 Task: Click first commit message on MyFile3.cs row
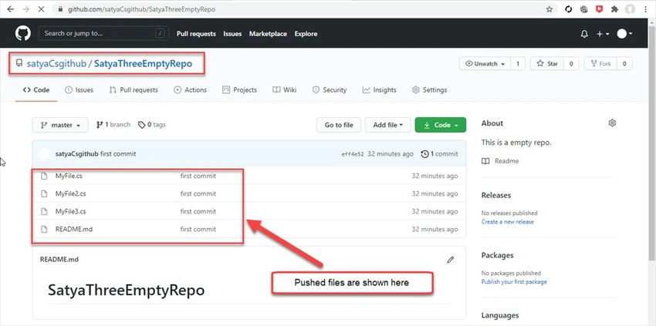pos(198,211)
